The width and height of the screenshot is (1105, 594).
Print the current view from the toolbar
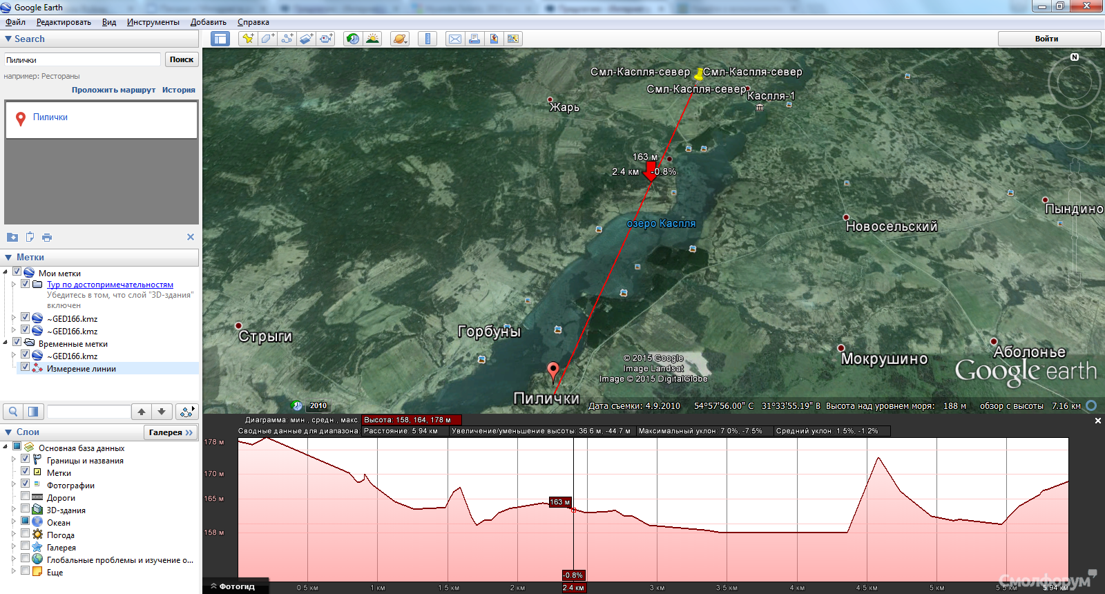[x=474, y=39]
